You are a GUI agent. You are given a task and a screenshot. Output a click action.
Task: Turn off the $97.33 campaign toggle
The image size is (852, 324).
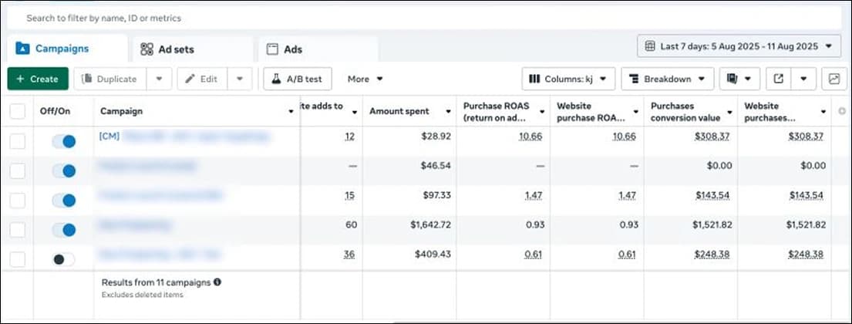coord(63,200)
